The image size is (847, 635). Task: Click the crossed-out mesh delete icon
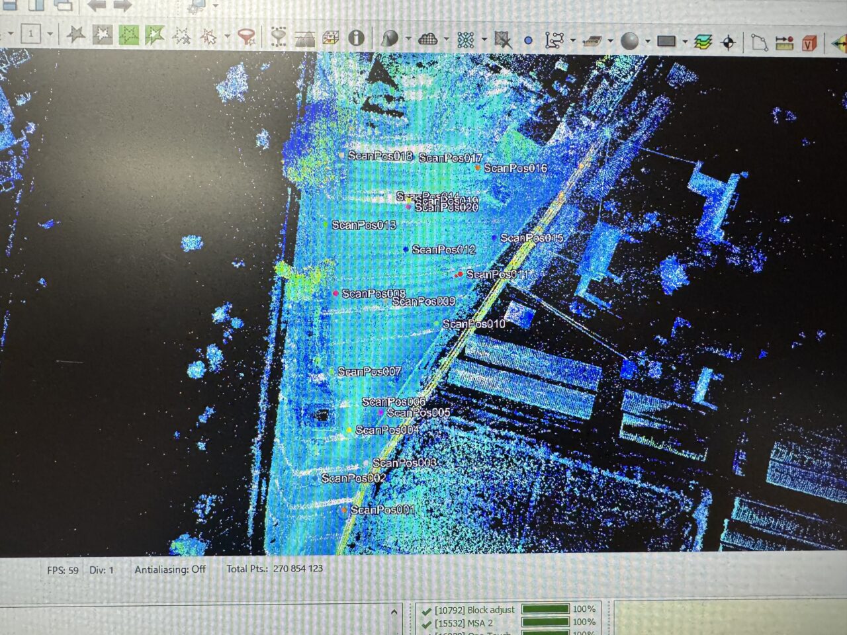tap(503, 40)
